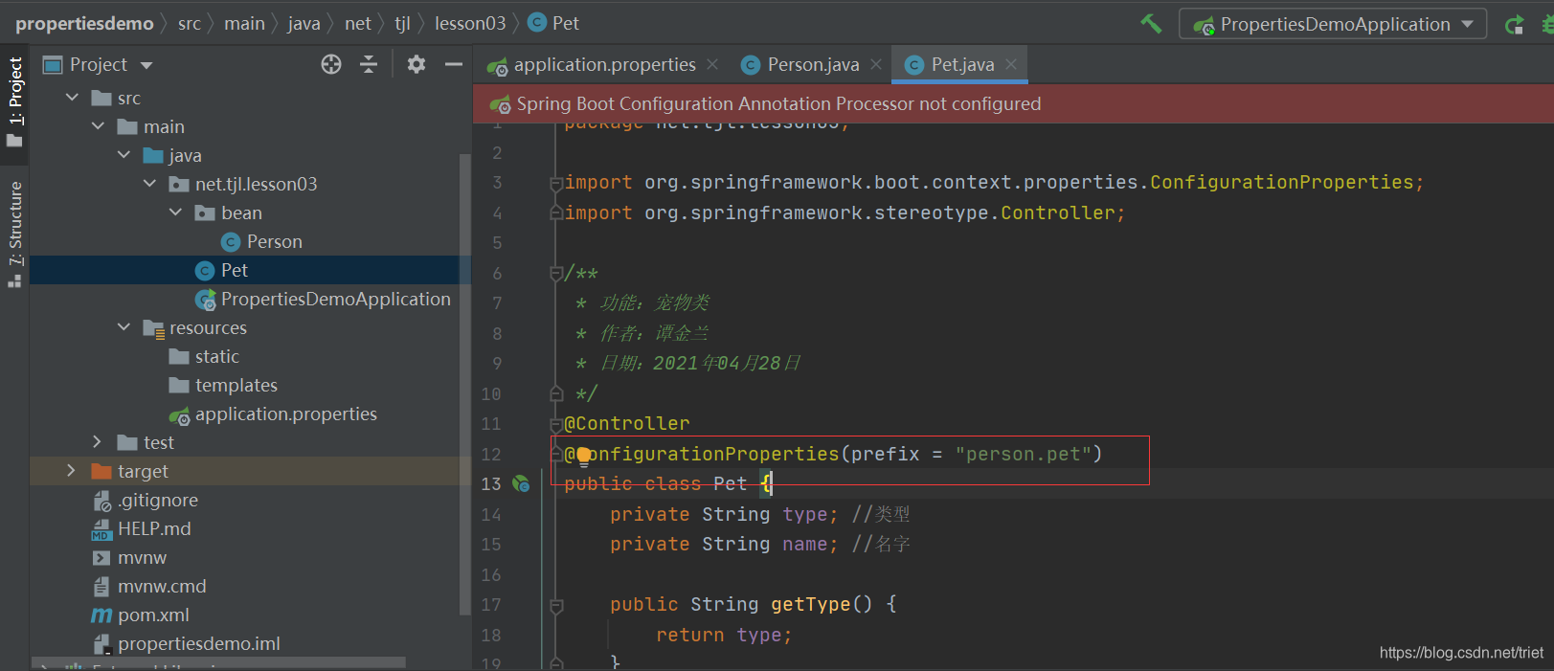Switch to Person.java tab

pos(813,64)
